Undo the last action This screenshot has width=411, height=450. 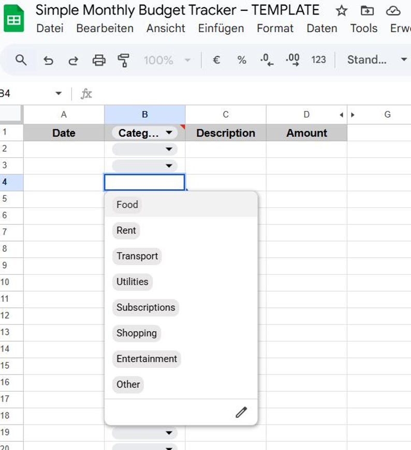(x=48, y=61)
